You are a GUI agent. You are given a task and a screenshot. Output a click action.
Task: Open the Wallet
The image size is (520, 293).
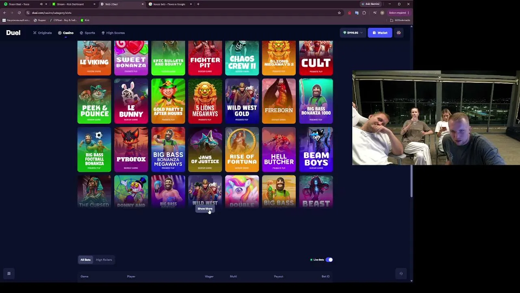(380, 33)
